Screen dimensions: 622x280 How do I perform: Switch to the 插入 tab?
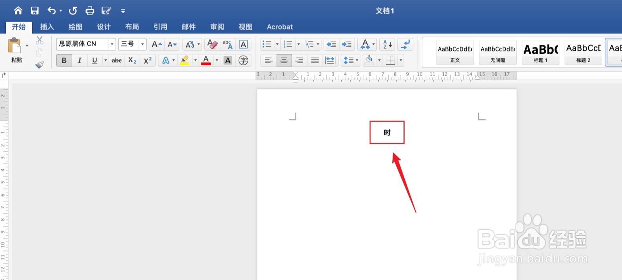click(47, 27)
